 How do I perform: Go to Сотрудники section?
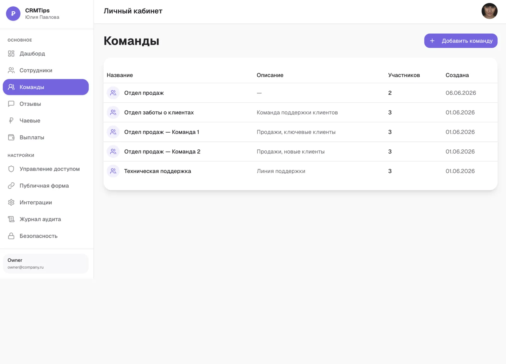[x=46, y=70]
